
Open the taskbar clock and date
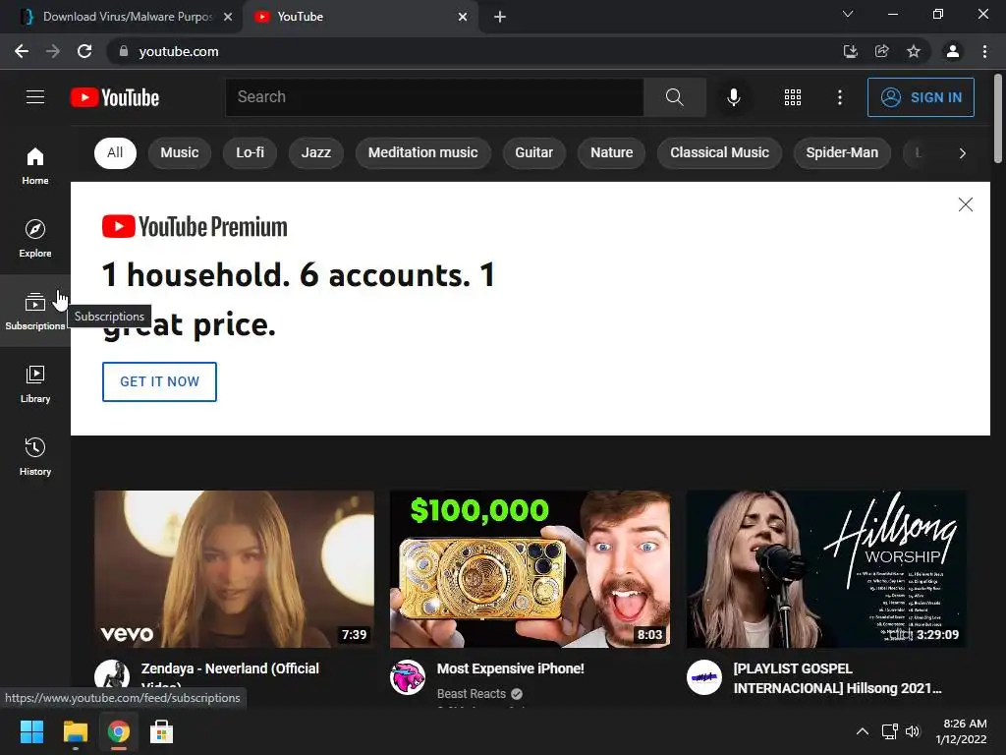961,731
